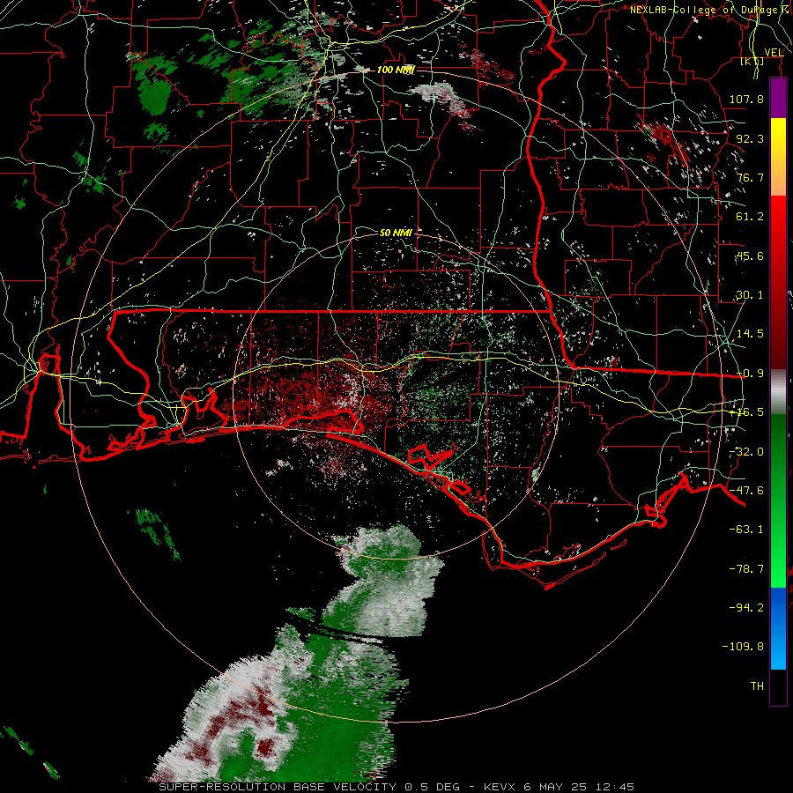
Task: Click the NEXLAB-College of DuPage header text
Action: click(x=703, y=10)
